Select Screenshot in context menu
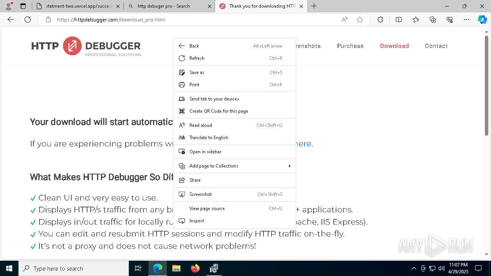This screenshot has width=491, height=276. (x=234, y=194)
